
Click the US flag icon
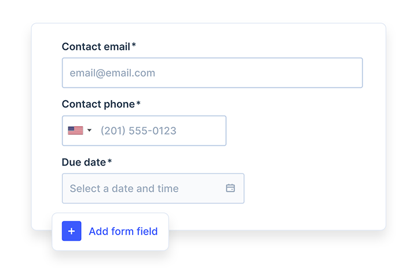tap(75, 131)
